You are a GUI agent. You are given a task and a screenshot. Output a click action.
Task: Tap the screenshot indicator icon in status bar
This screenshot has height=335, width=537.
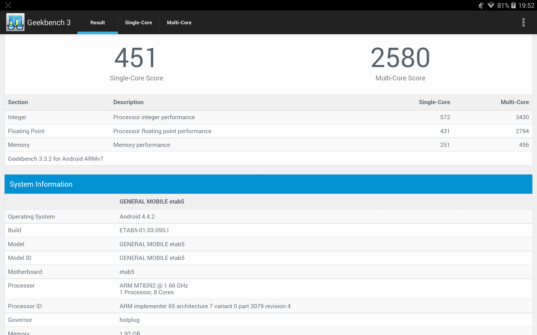coord(8,5)
